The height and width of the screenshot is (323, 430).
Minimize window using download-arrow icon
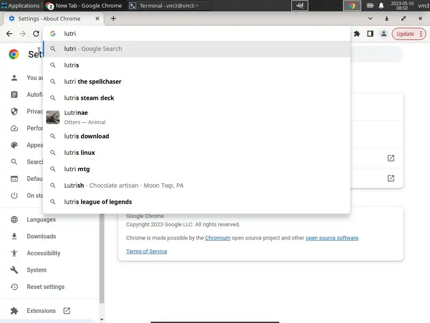coord(387,19)
